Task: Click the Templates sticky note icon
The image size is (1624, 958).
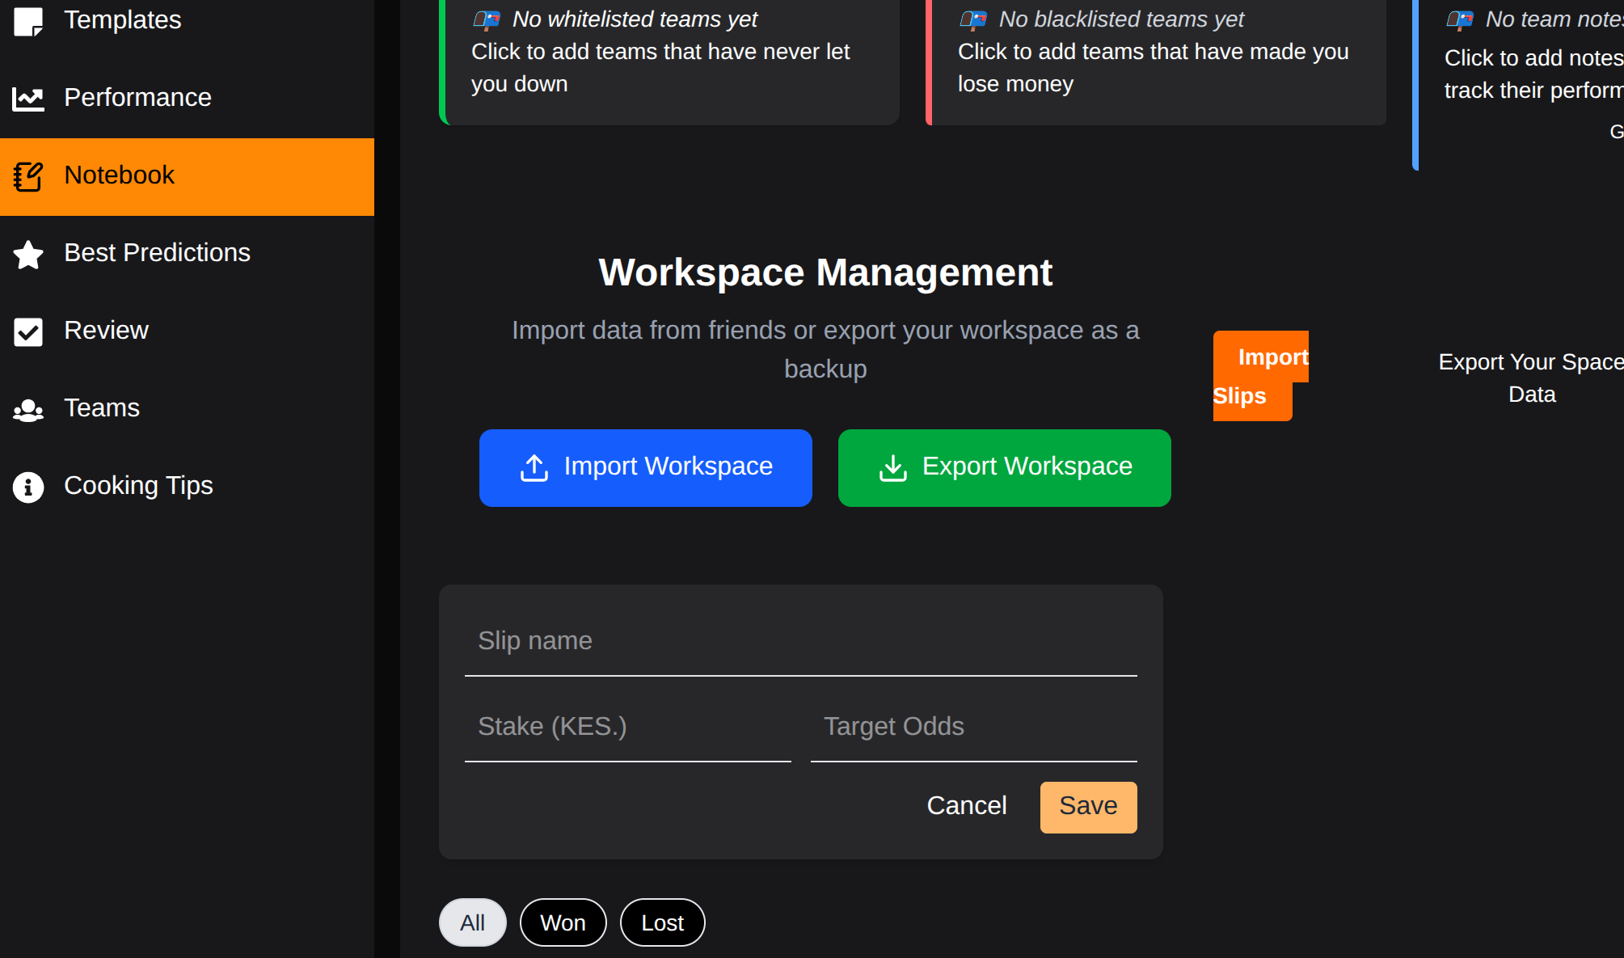Action: [28, 21]
